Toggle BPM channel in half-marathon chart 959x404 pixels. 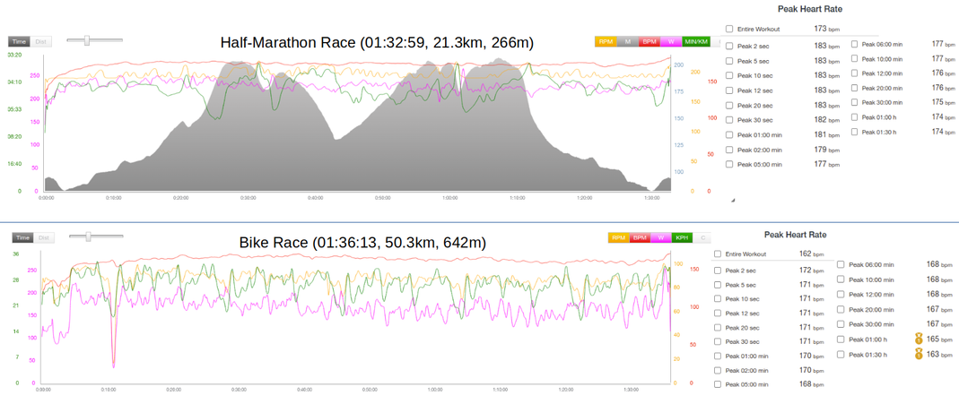click(649, 42)
